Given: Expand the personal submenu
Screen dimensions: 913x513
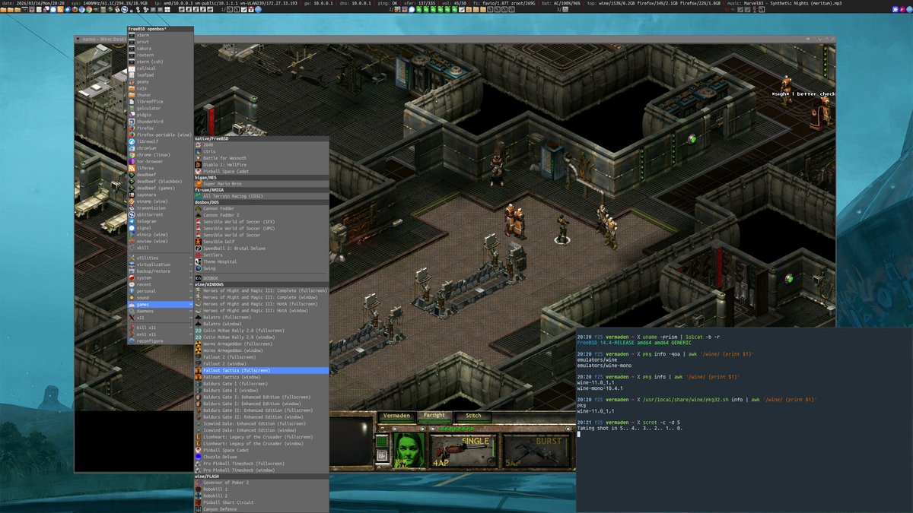Looking at the screenshot, I should pos(161,291).
